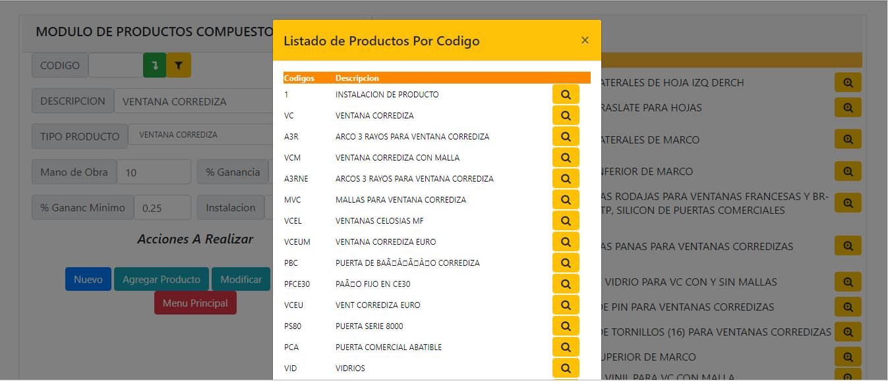This screenshot has height=381, width=888.
Task: Click the Modificar button
Action: coord(241,279)
